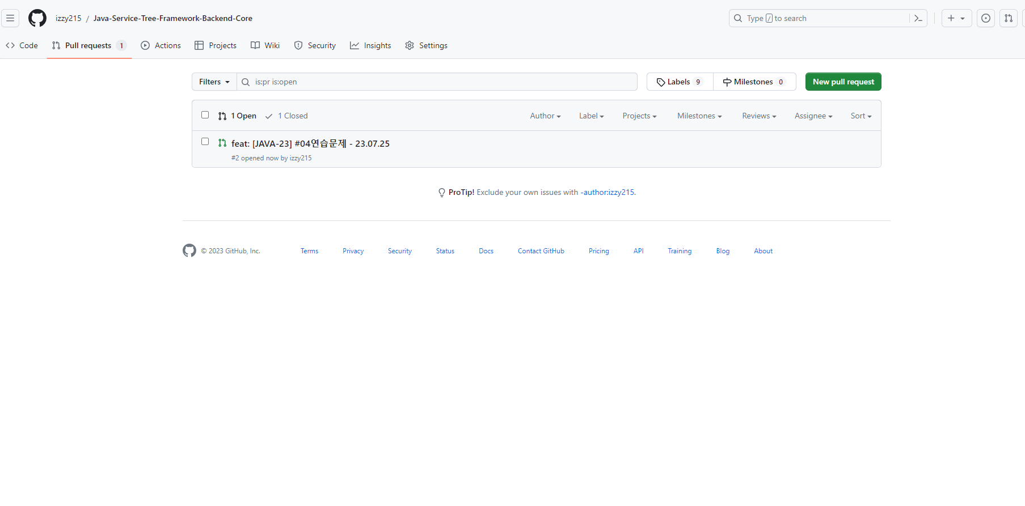Screen dimensions: 1025x506
Task: Open the command palette icon in search bar
Action: click(x=918, y=18)
